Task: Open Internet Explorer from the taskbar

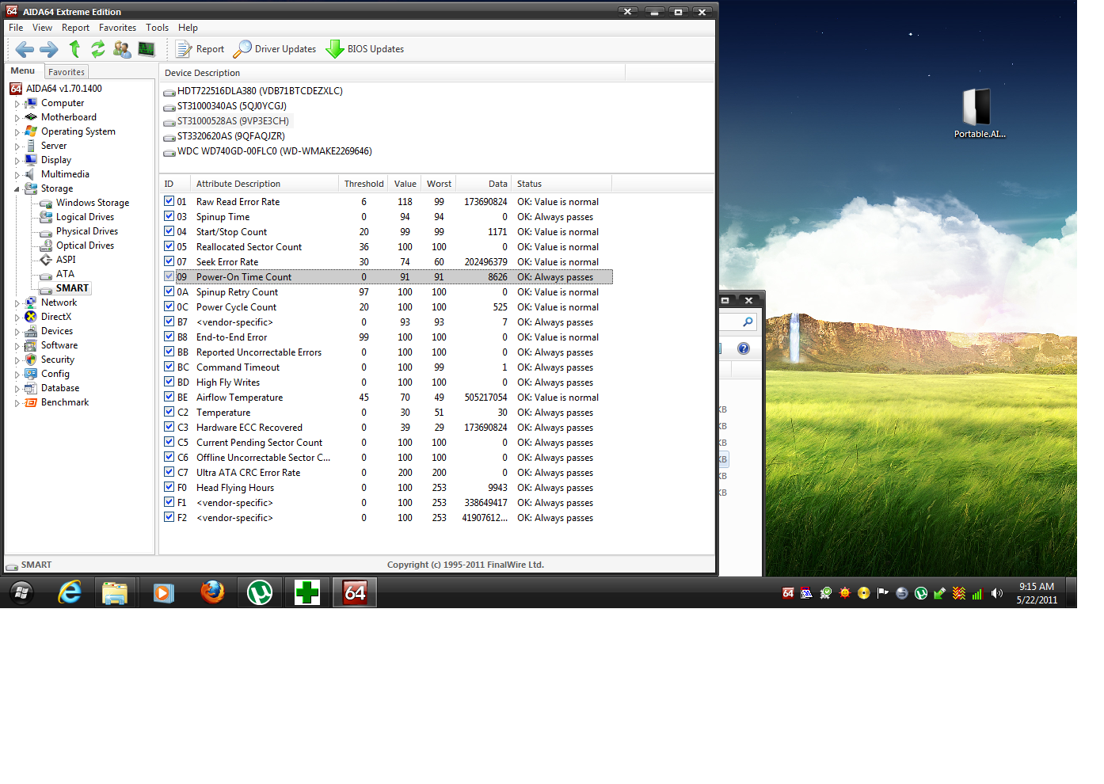Action: (x=70, y=592)
